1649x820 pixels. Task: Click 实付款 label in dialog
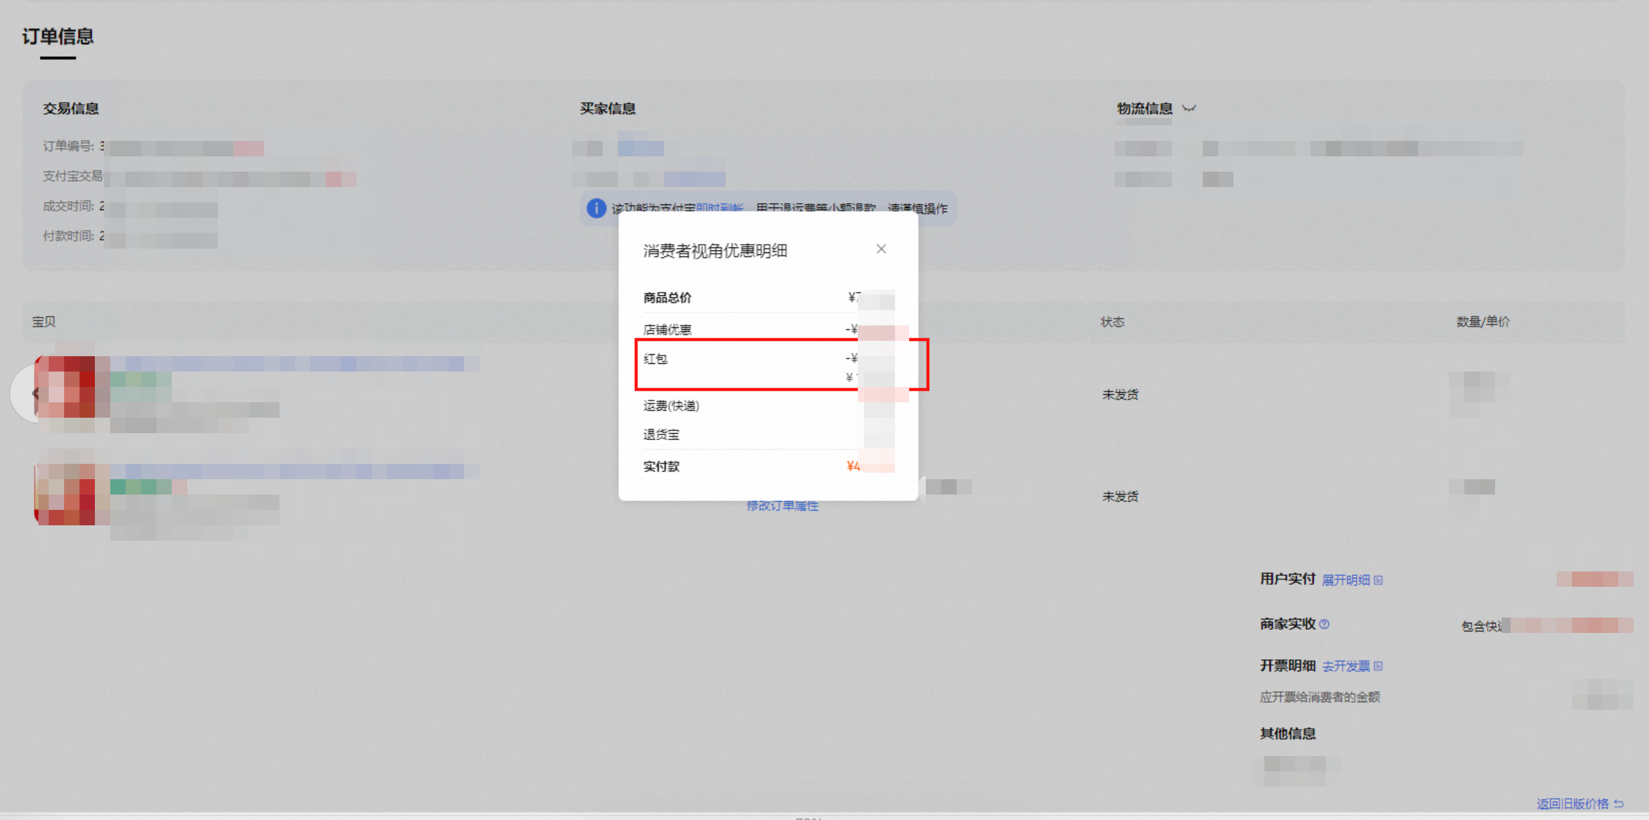(x=661, y=466)
